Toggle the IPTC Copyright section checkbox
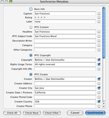 pos(31,55)
